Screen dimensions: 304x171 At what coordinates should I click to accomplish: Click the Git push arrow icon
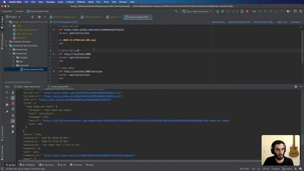[x=270, y=11]
